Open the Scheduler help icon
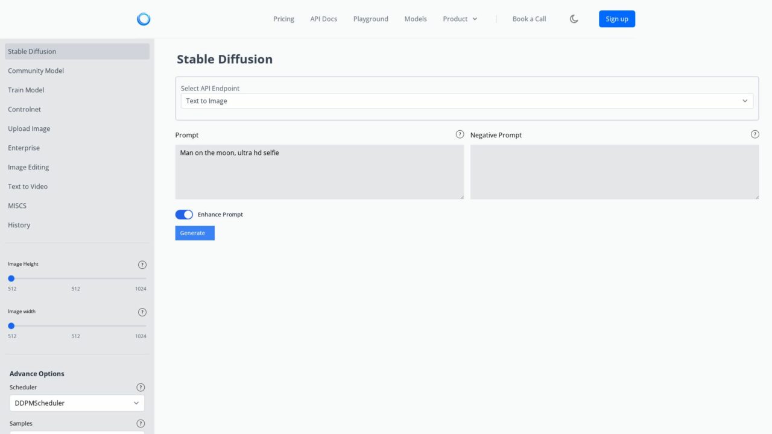 coord(141,387)
